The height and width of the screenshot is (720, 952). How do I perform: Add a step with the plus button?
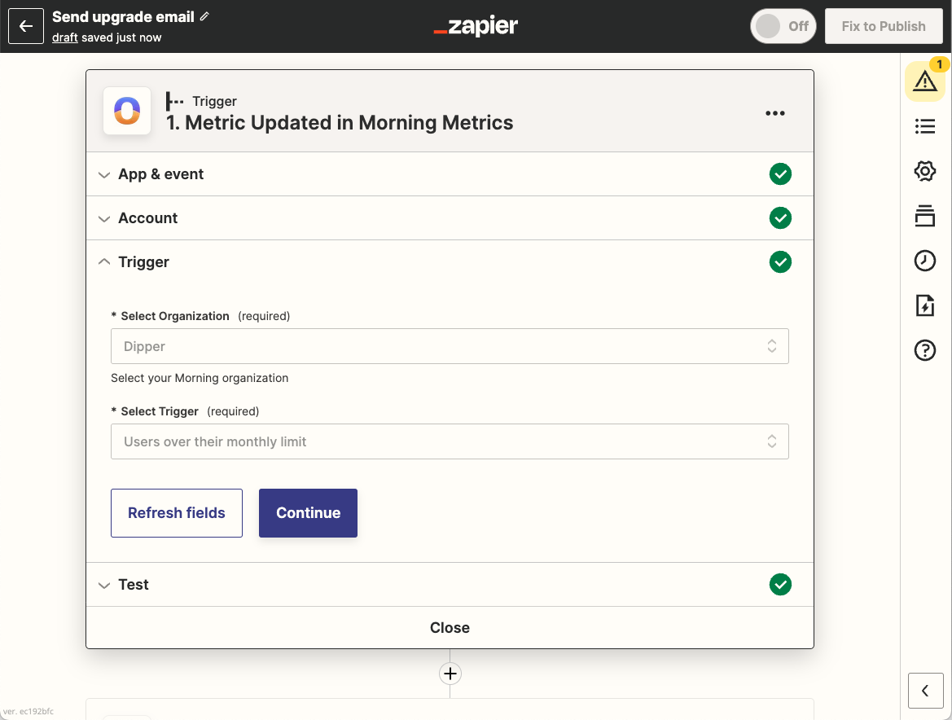click(450, 674)
